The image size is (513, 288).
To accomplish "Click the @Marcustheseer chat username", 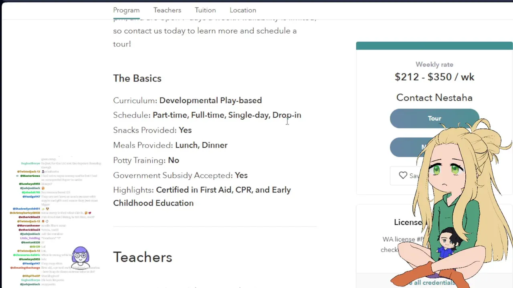I will point(29,226).
